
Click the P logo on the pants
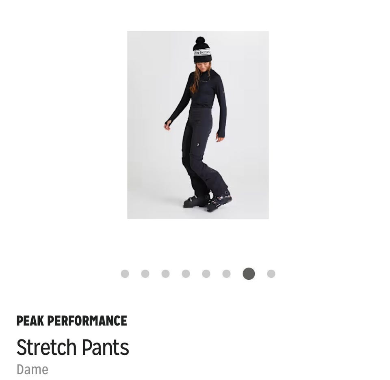pos(198,145)
